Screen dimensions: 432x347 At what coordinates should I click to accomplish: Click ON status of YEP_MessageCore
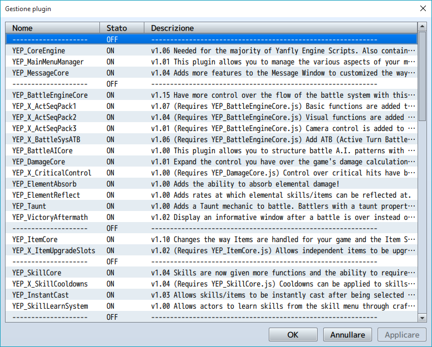(x=110, y=73)
